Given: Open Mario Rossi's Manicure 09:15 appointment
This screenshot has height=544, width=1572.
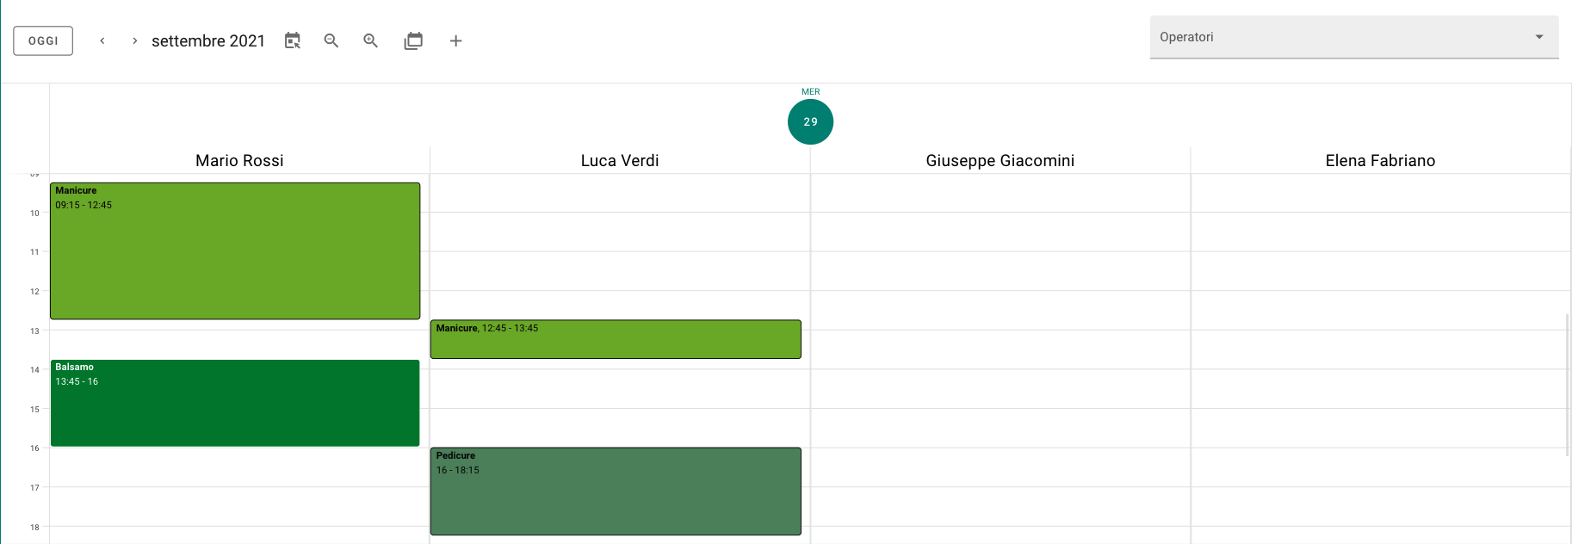Looking at the screenshot, I should pyautogui.click(x=235, y=250).
